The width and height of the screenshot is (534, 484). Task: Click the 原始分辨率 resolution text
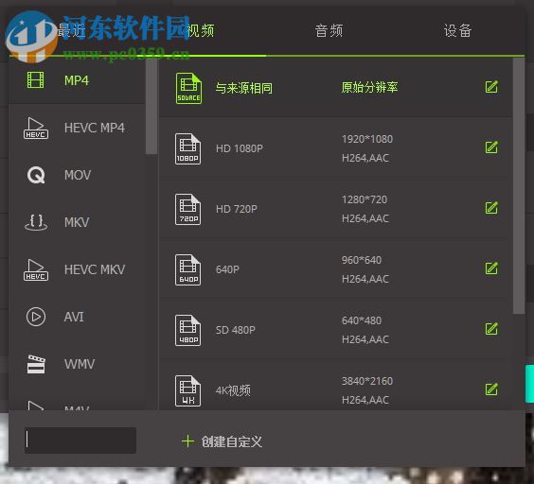pyautogui.click(x=369, y=87)
